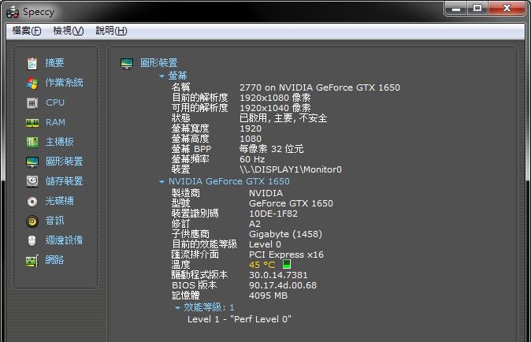Click the 光碟機 optical disc icon
531x342 pixels.
click(32, 201)
